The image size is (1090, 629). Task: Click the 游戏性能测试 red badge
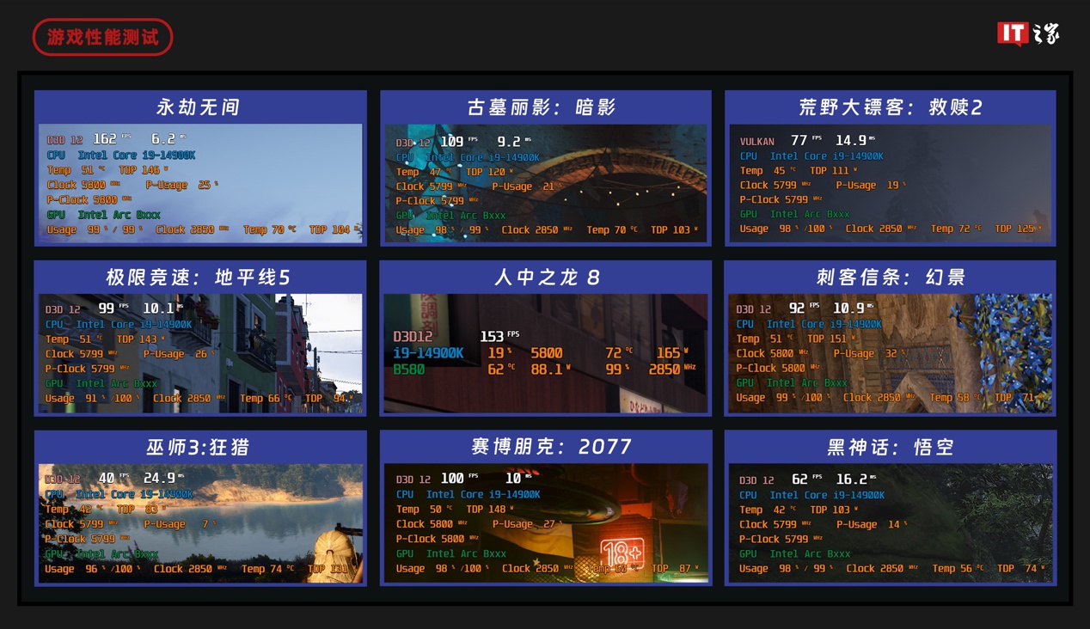[x=102, y=38]
